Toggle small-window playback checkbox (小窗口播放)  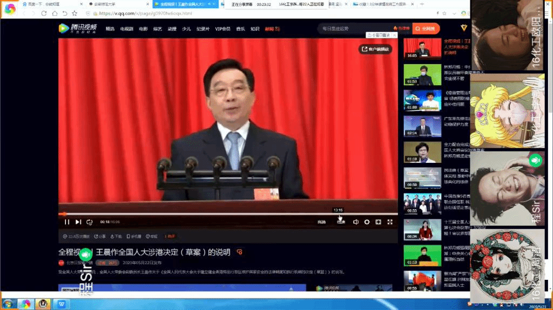coord(378,34)
